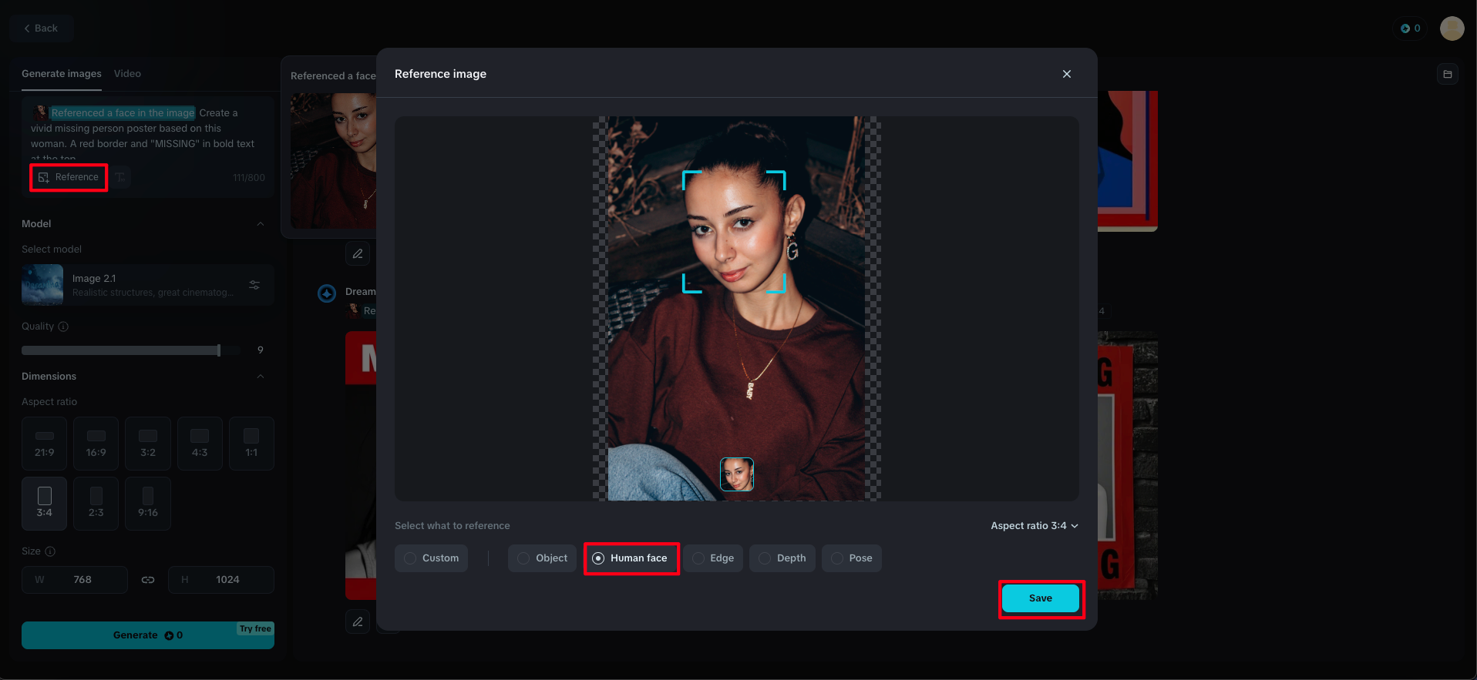This screenshot has height=680, width=1477.
Task: Choose the 4:3 aspect ratio
Action: 200,444
